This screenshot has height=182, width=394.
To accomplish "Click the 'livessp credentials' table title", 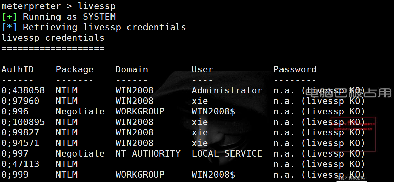I will [53, 38].
